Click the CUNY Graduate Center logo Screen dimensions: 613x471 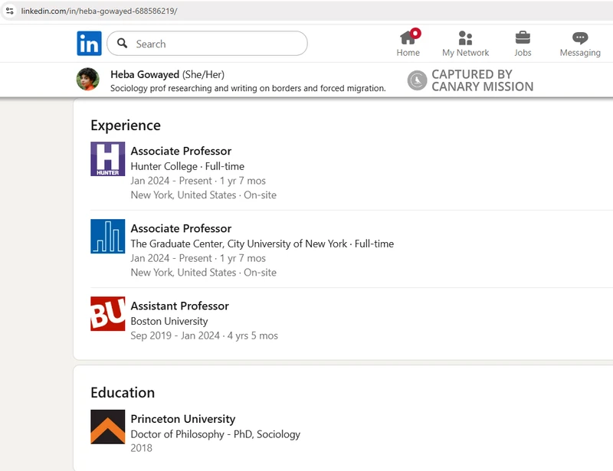[107, 236]
